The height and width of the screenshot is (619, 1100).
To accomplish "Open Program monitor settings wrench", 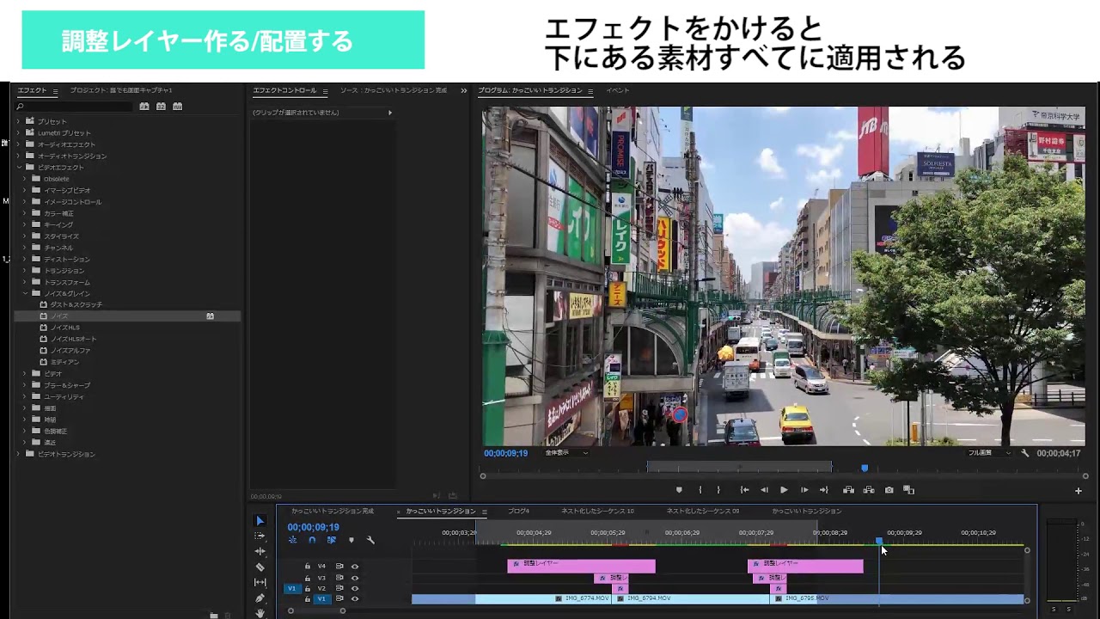I will tap(1025, 453).
